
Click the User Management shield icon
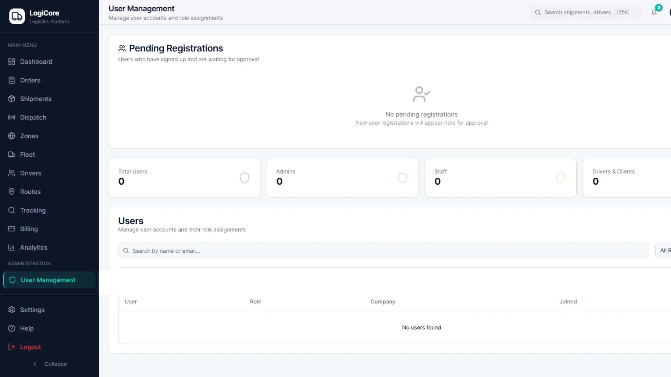pyautogui.click(x=12, y=280)
